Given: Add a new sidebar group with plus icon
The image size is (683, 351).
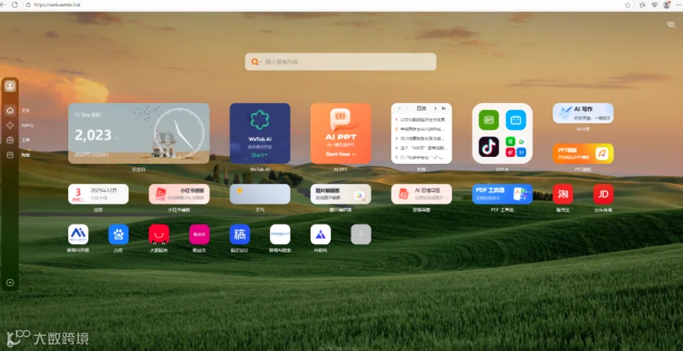Looking at the screenshot, I should 10,282.
